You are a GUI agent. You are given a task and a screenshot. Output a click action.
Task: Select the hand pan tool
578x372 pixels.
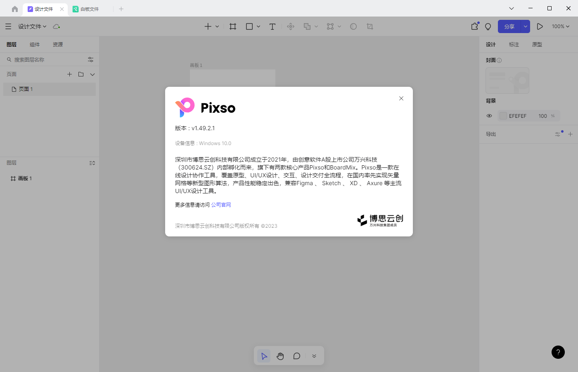tap(280, 356)
